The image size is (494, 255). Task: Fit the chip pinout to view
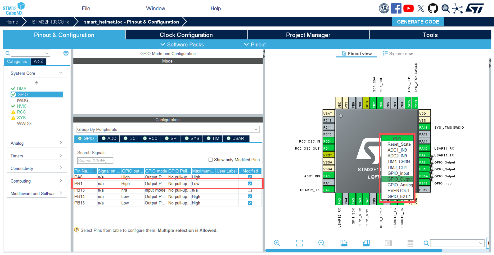click(x=299, y=243)
